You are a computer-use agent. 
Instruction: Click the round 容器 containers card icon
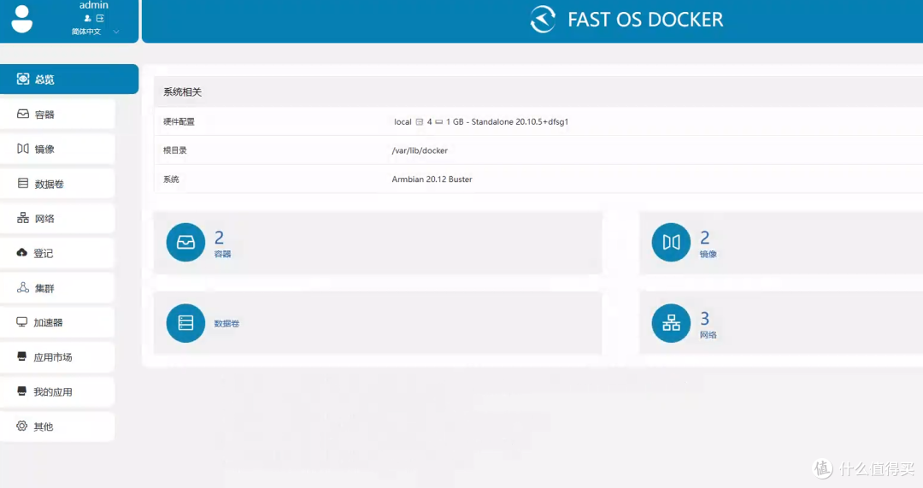tap(185, 242)
